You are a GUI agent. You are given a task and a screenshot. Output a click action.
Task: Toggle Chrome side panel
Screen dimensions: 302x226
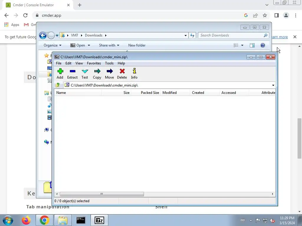pyautogui.click(x=277, y=15)
